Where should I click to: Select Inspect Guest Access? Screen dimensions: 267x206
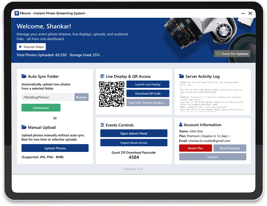134,143
